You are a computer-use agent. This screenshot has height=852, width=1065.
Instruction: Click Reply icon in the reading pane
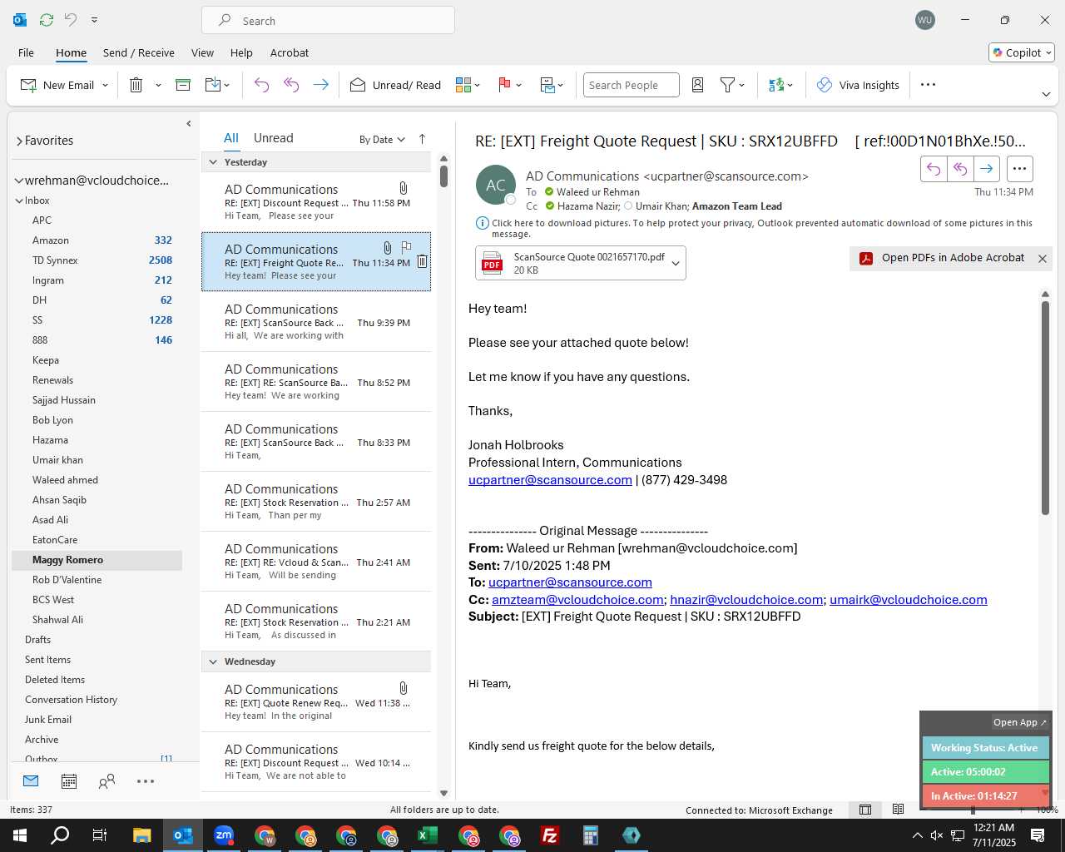coord(934,169)
